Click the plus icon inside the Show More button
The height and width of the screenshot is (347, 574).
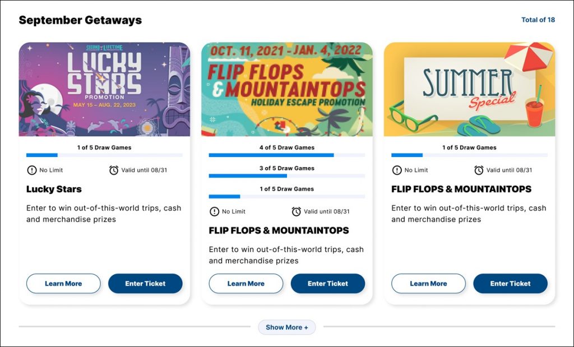click(306, 327)
